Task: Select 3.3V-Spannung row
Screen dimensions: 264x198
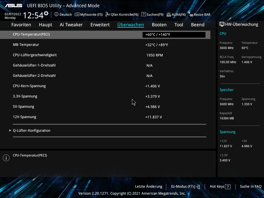Action: coord(105,96)
